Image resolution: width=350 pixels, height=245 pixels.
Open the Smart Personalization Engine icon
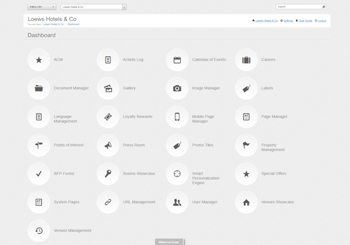coord(177,173)
